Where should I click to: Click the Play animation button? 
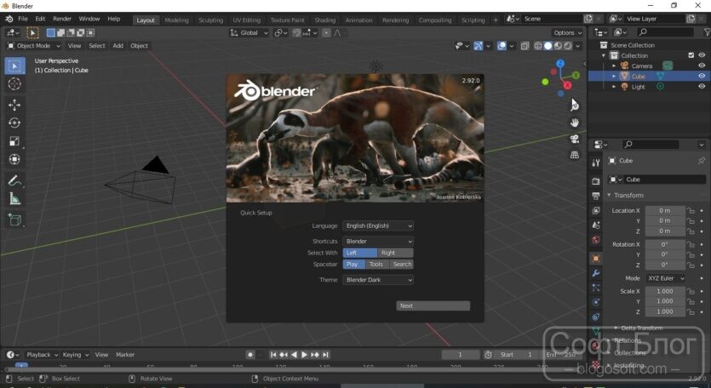[x=304, y=355]
